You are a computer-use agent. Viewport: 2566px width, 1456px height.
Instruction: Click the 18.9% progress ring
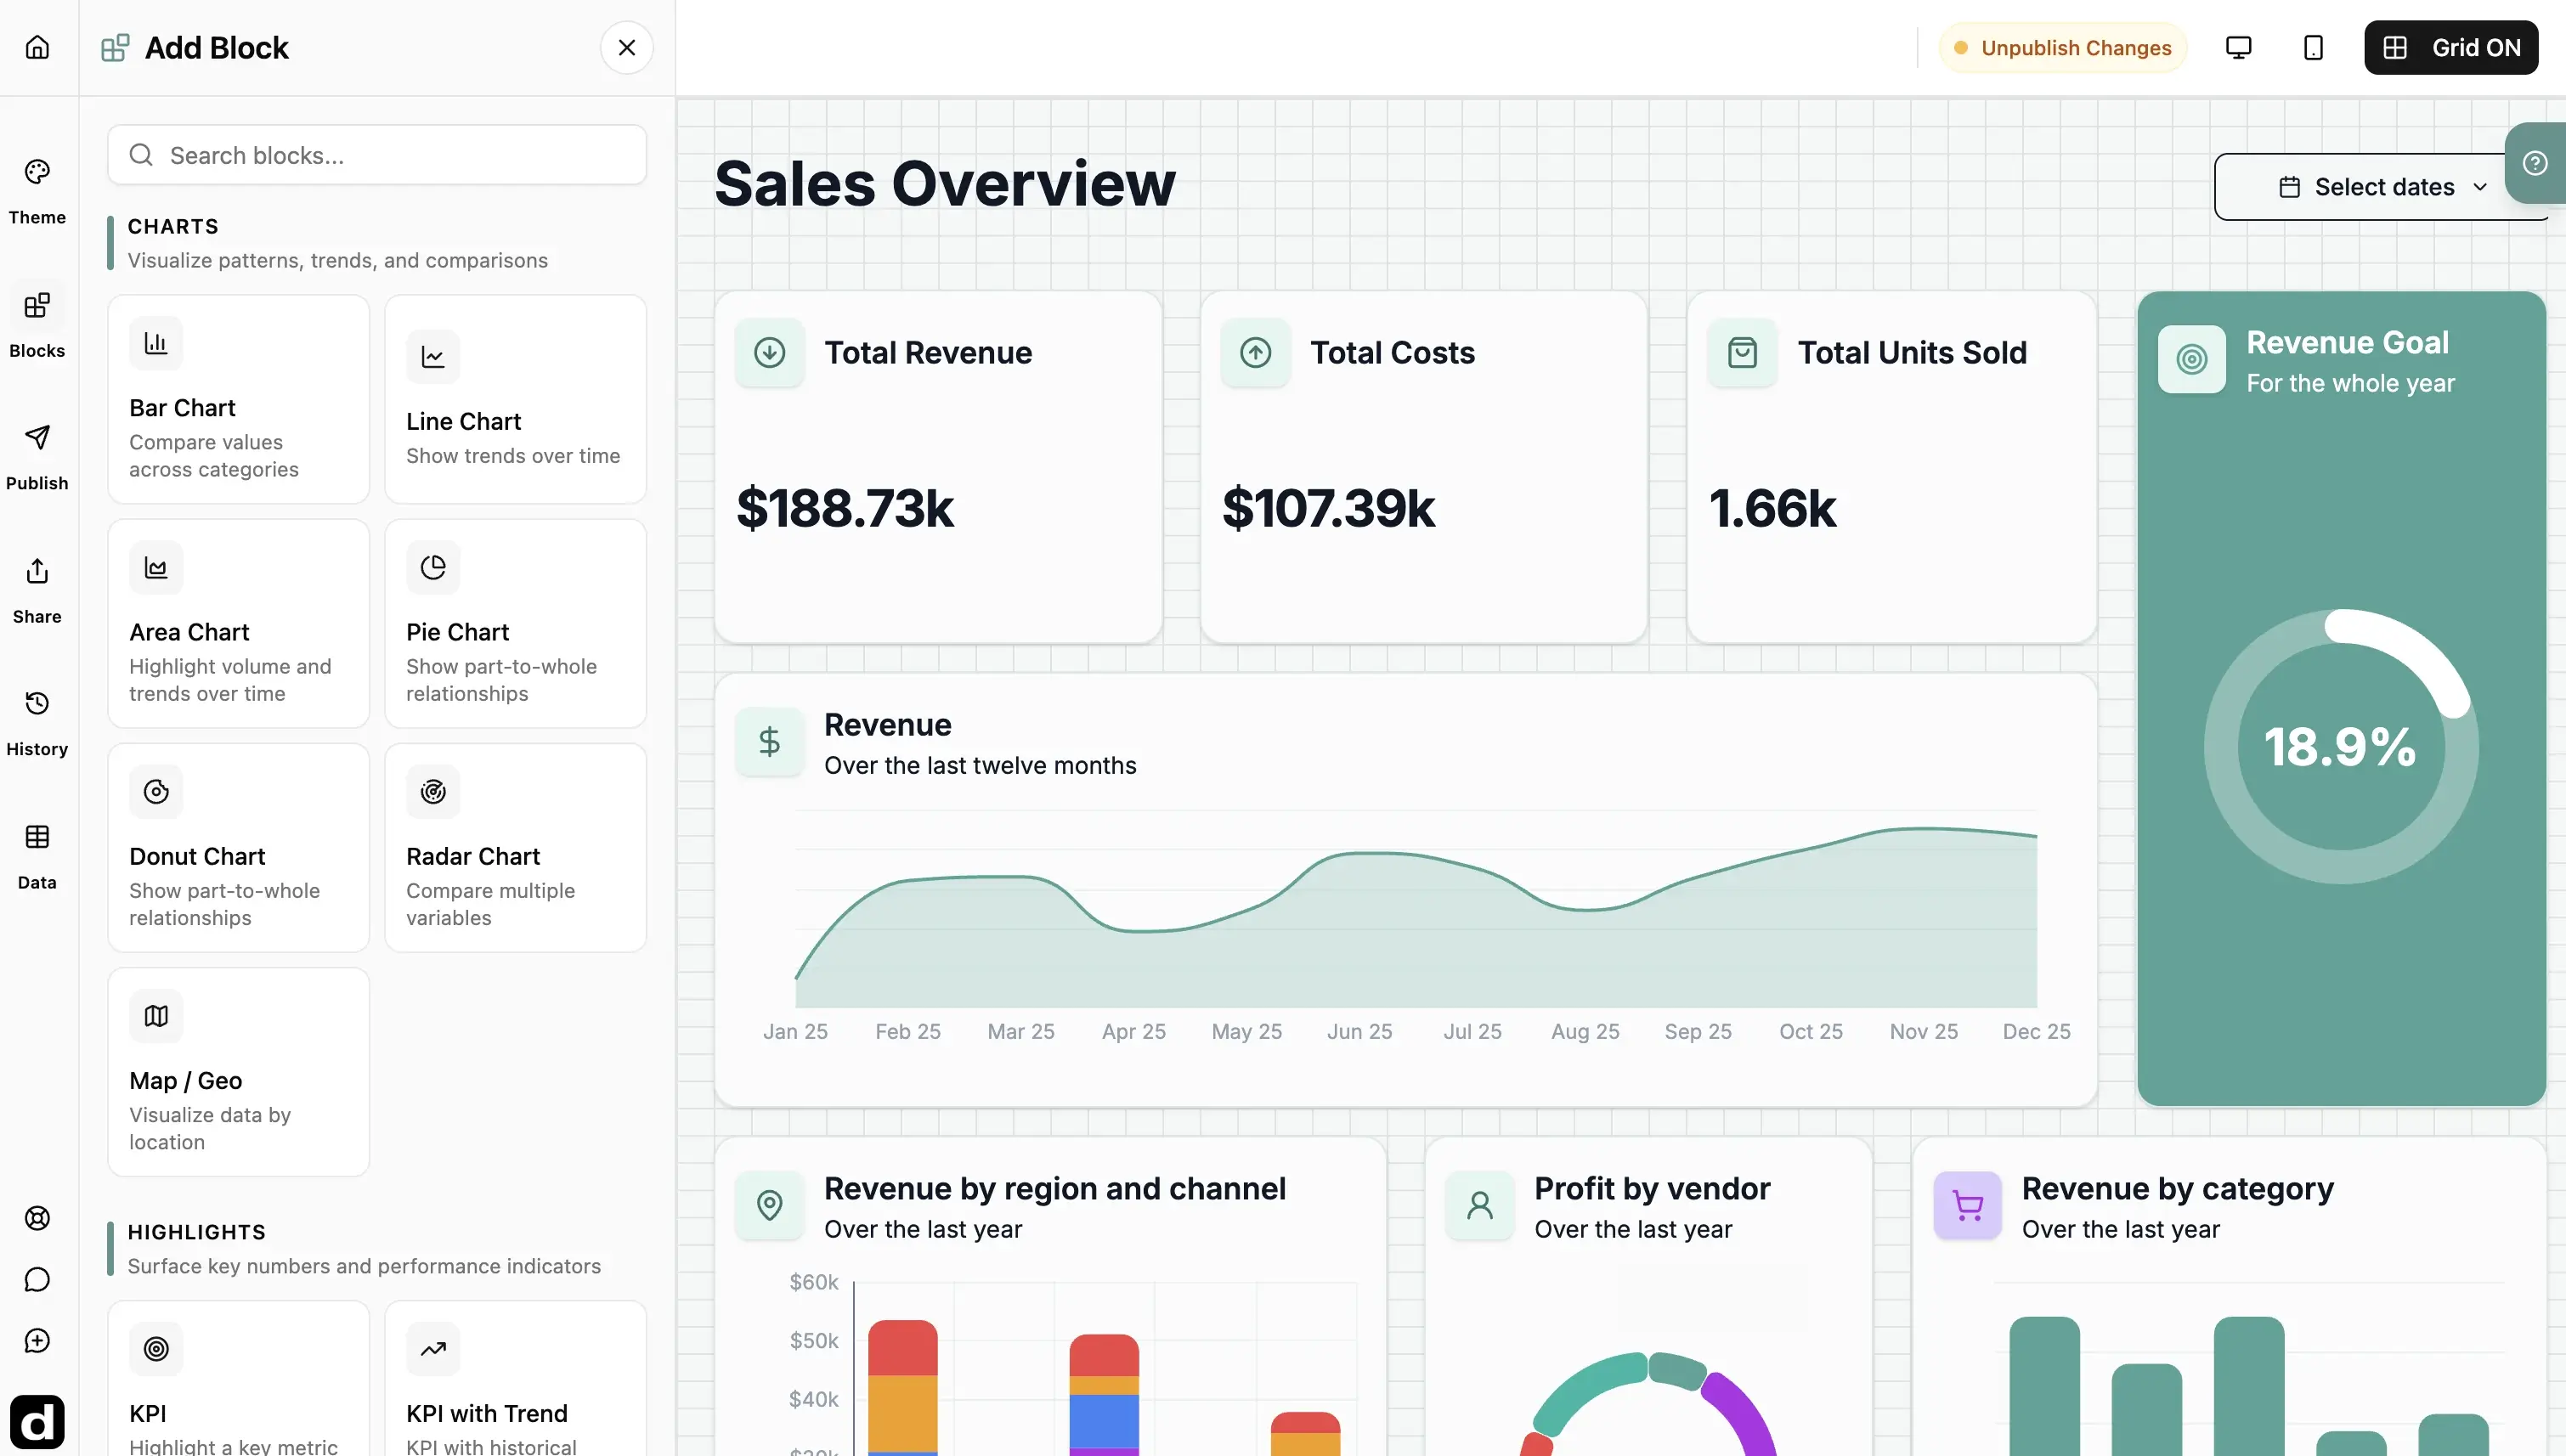click(2340, 746)
